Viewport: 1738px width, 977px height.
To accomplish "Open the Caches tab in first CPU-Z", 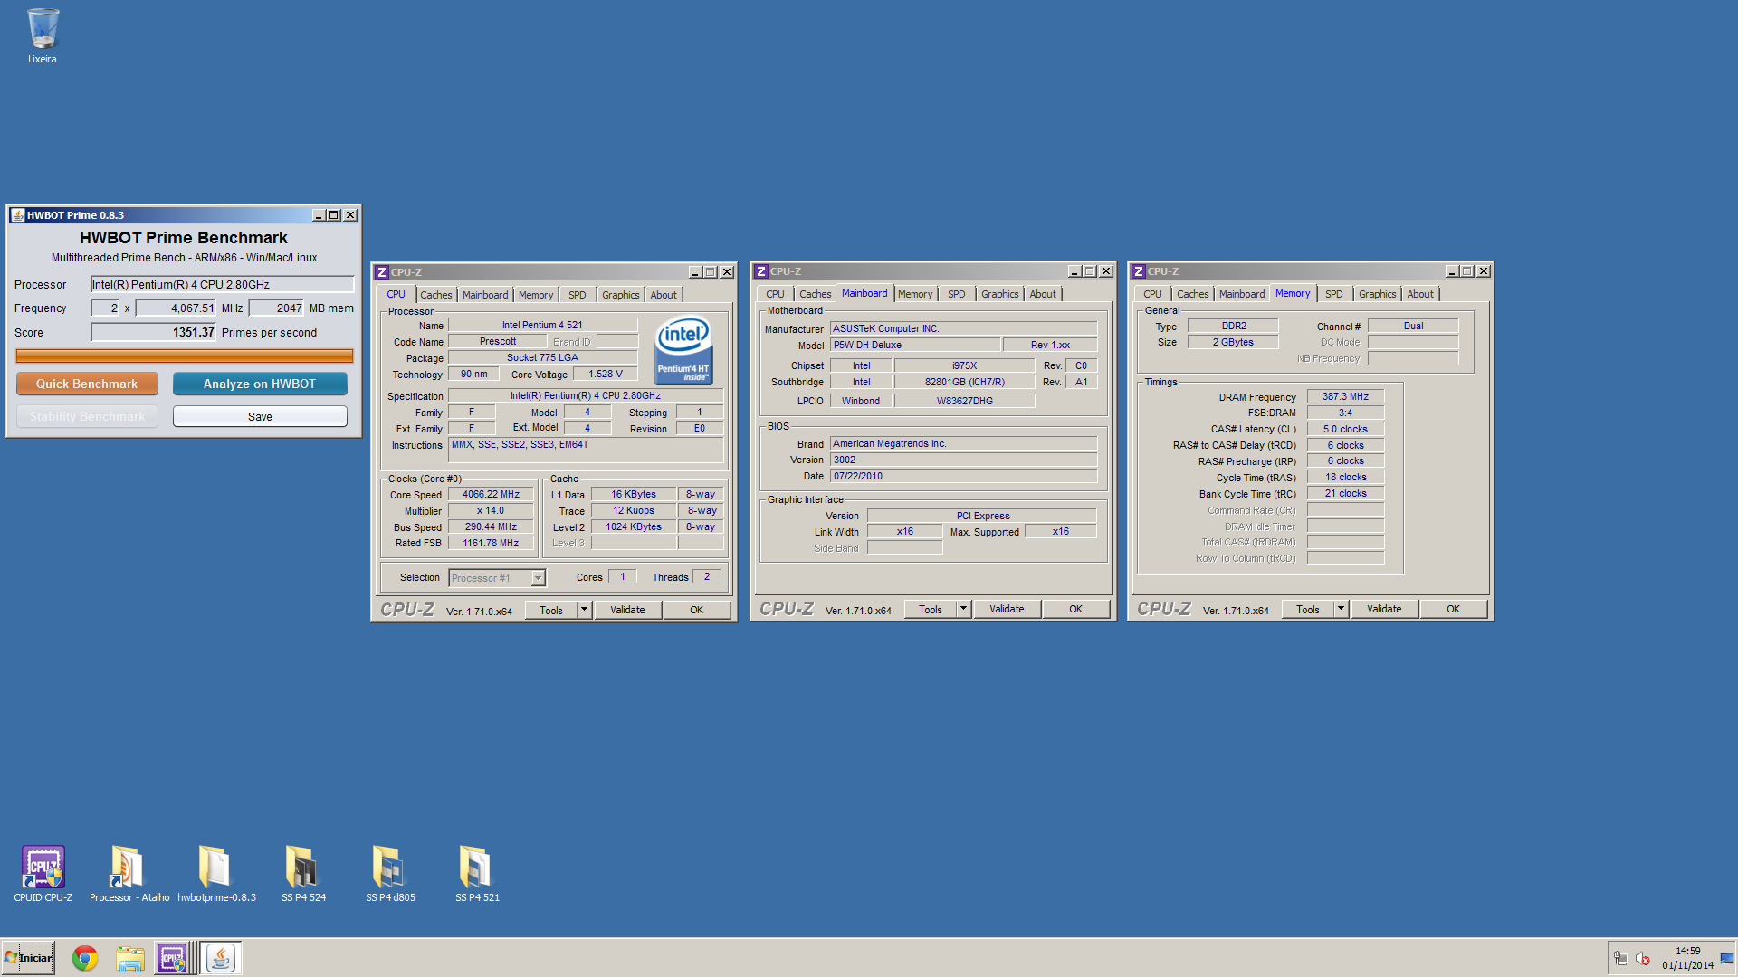I will point(436,295).
